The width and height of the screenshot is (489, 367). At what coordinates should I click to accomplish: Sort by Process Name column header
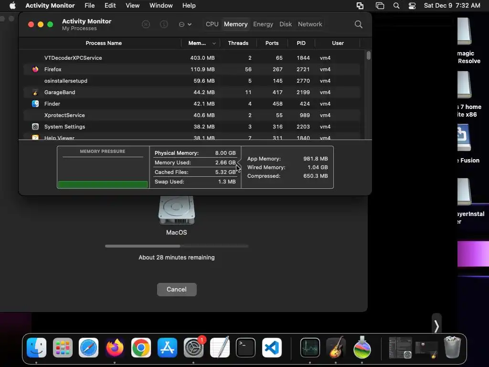(x=104, y=43)
